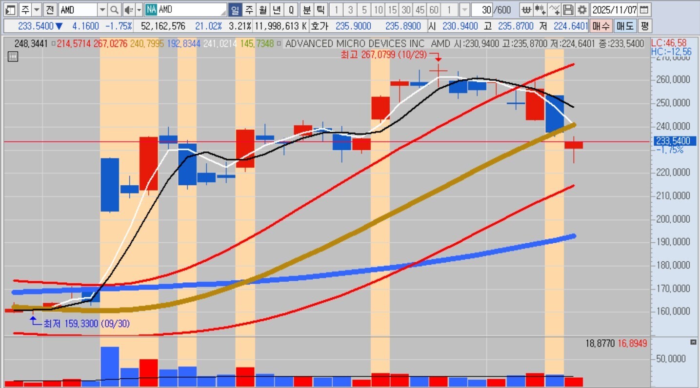This screenshot has height=388, width=700.
Task: Open chart settings gear icon
Action: [x=582, y=9]
